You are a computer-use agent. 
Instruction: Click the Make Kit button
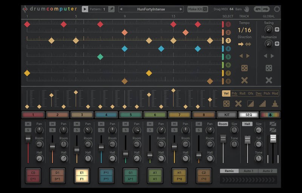(x=197, y=9)
